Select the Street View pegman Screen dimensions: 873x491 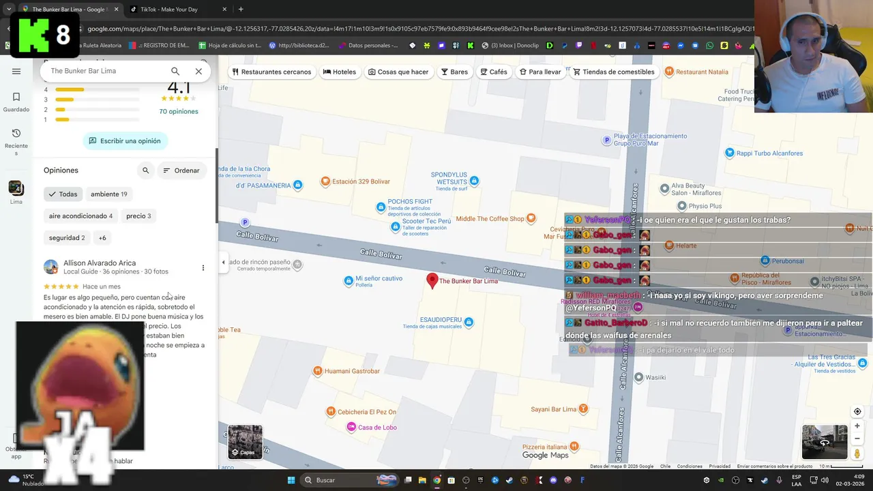tap(857, 454)
